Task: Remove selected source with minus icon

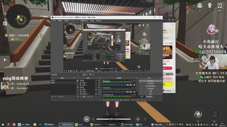Action: pyautogui.click(x=81, y=97)
